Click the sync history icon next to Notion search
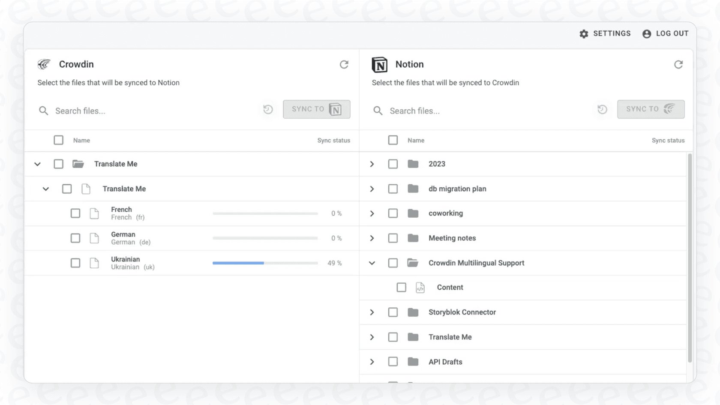720x405 pixels. (602, 109)
